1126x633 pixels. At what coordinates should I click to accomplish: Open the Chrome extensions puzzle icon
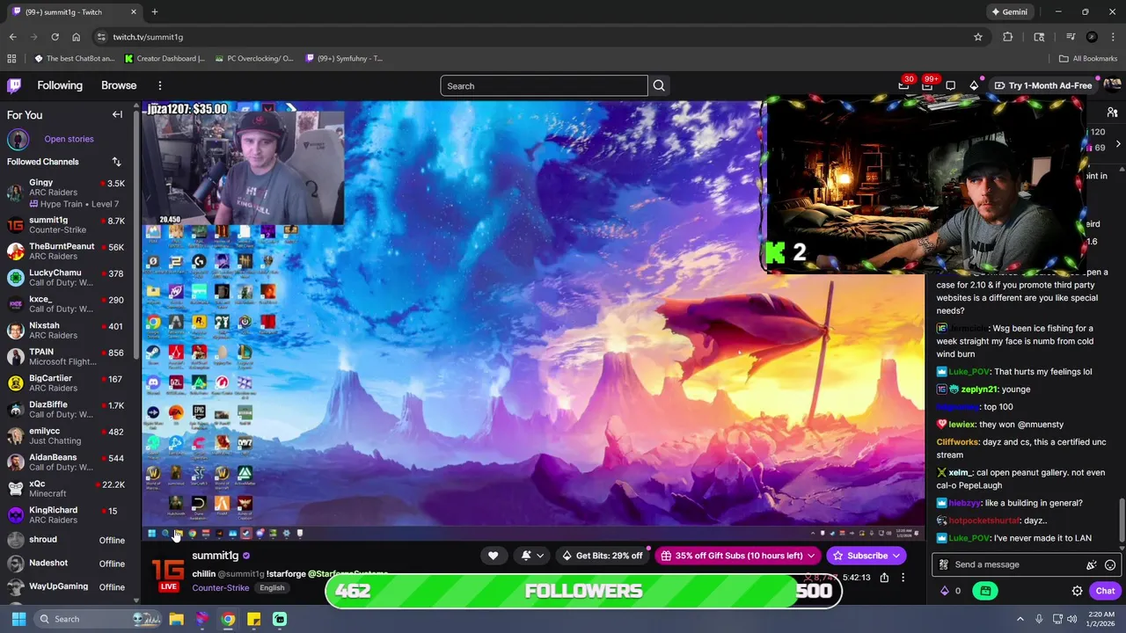pos(1008,37)
